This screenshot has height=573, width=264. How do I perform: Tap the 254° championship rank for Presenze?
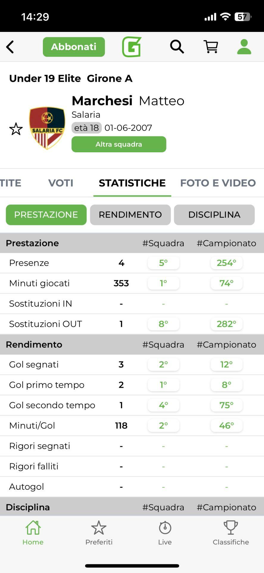pos(226,263)
